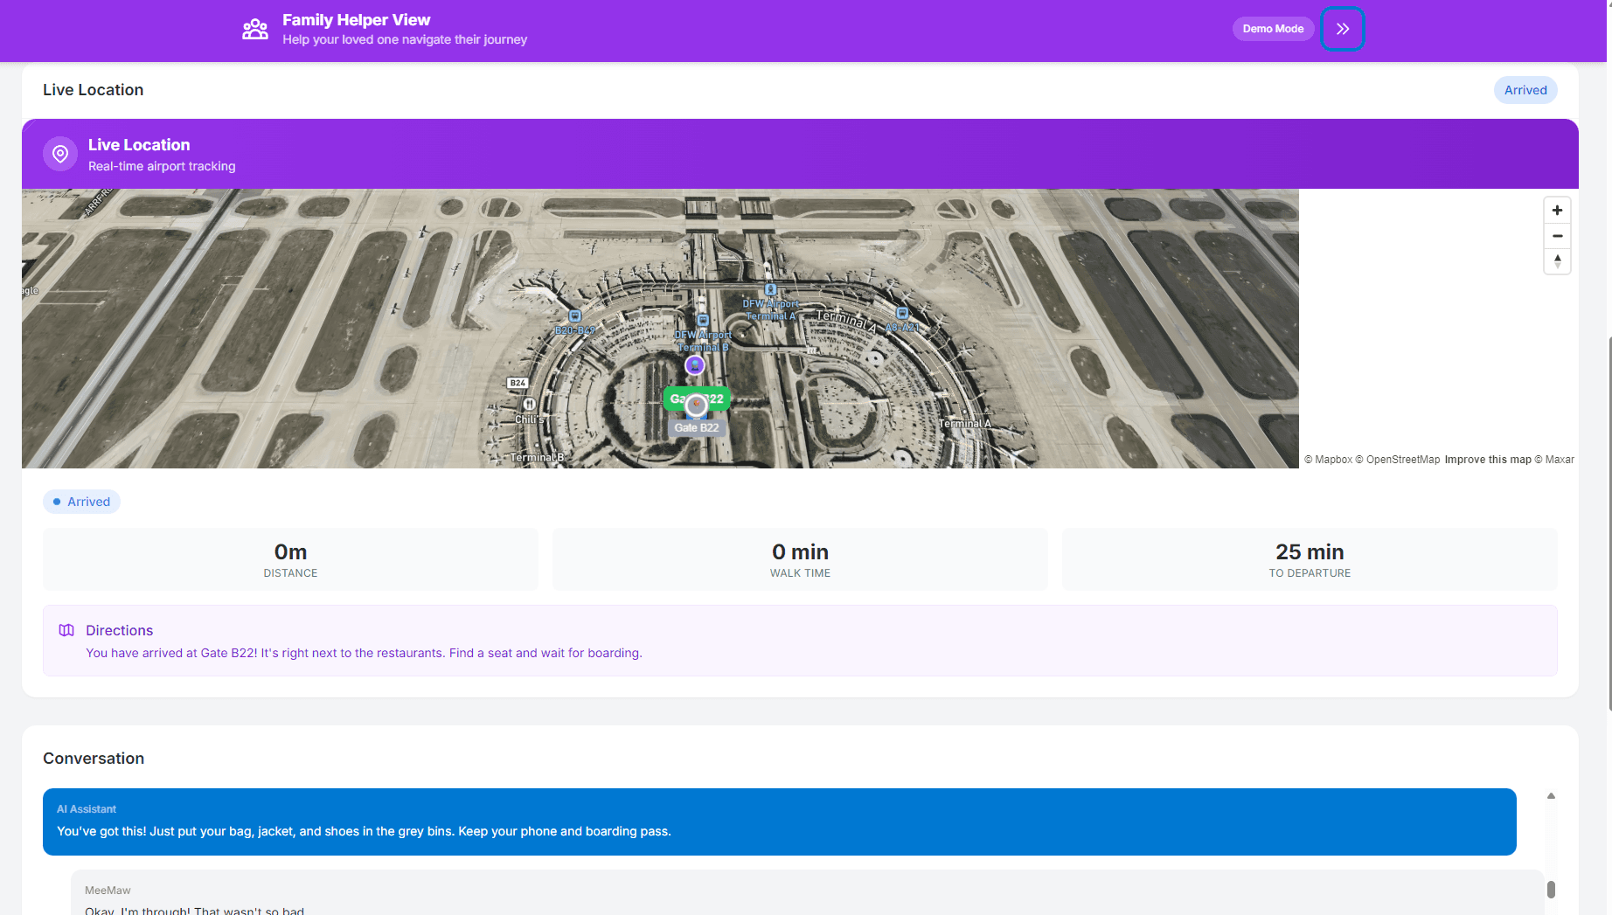This screenshot has height=915, width=1612.
Task: Zoom in on the airport map
Action: click(x=1557, y=210)
